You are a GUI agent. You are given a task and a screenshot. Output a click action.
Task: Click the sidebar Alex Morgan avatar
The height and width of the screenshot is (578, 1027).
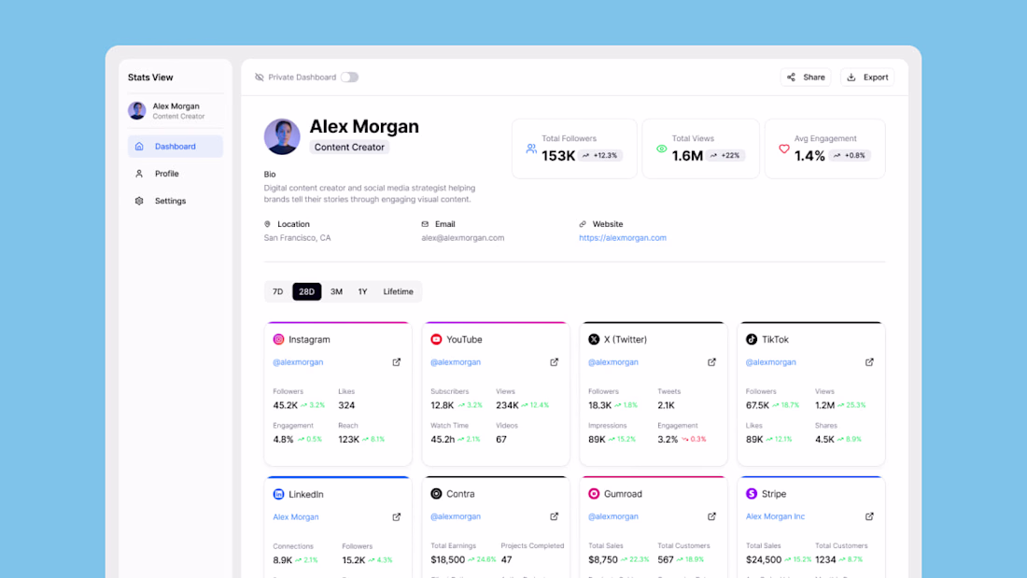click(137, 110)
